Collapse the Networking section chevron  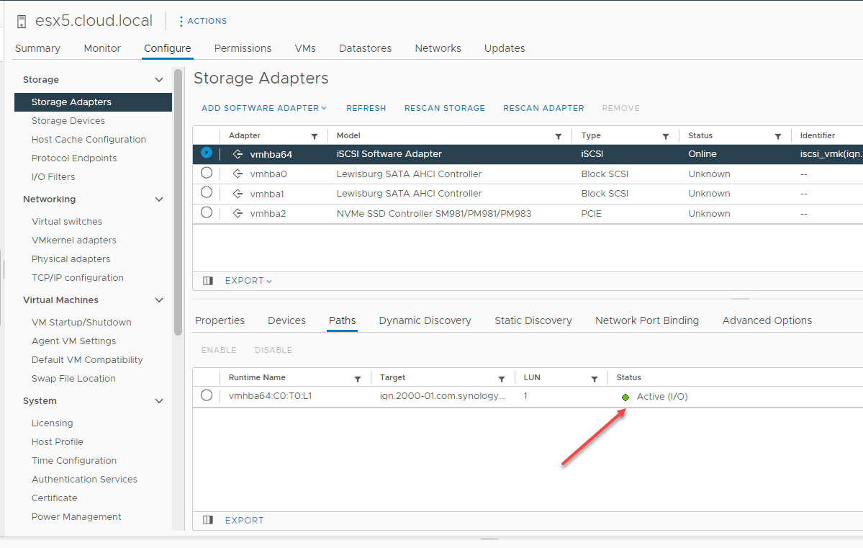coord(159,199)
